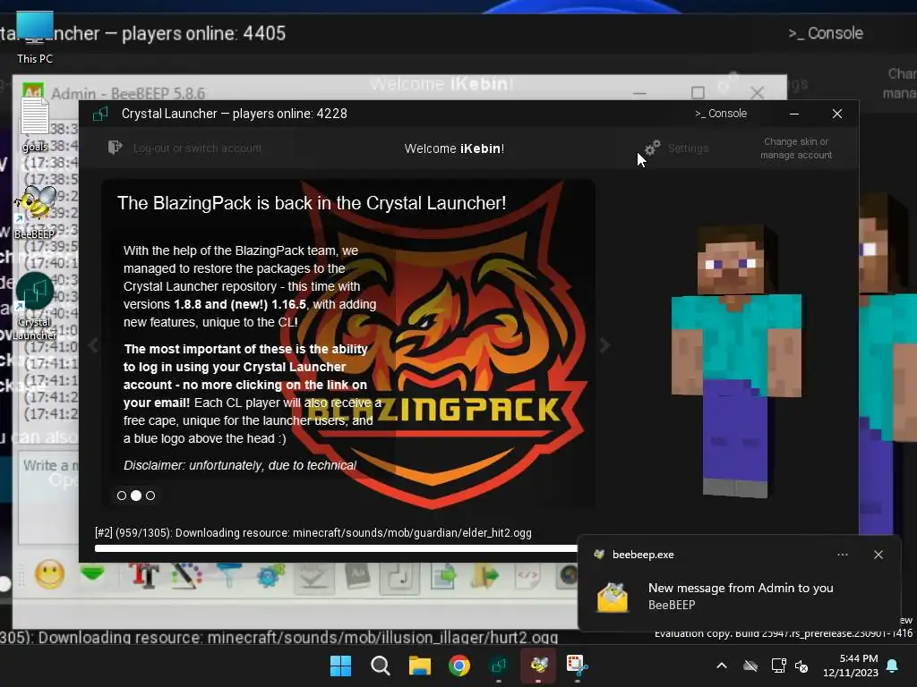Open Snipping Tool from the taskbar
This screenshot has height=687, width=917.
578,666
